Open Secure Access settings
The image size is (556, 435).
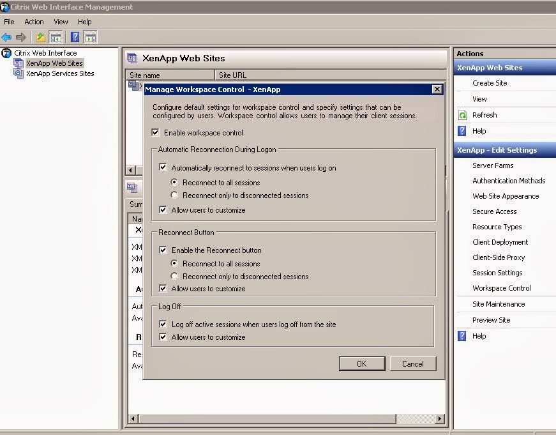point(494,211)
